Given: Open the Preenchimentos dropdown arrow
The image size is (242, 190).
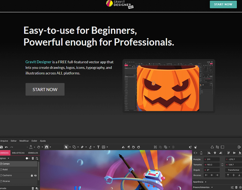Looking at the screenshot, I should 212,187.
